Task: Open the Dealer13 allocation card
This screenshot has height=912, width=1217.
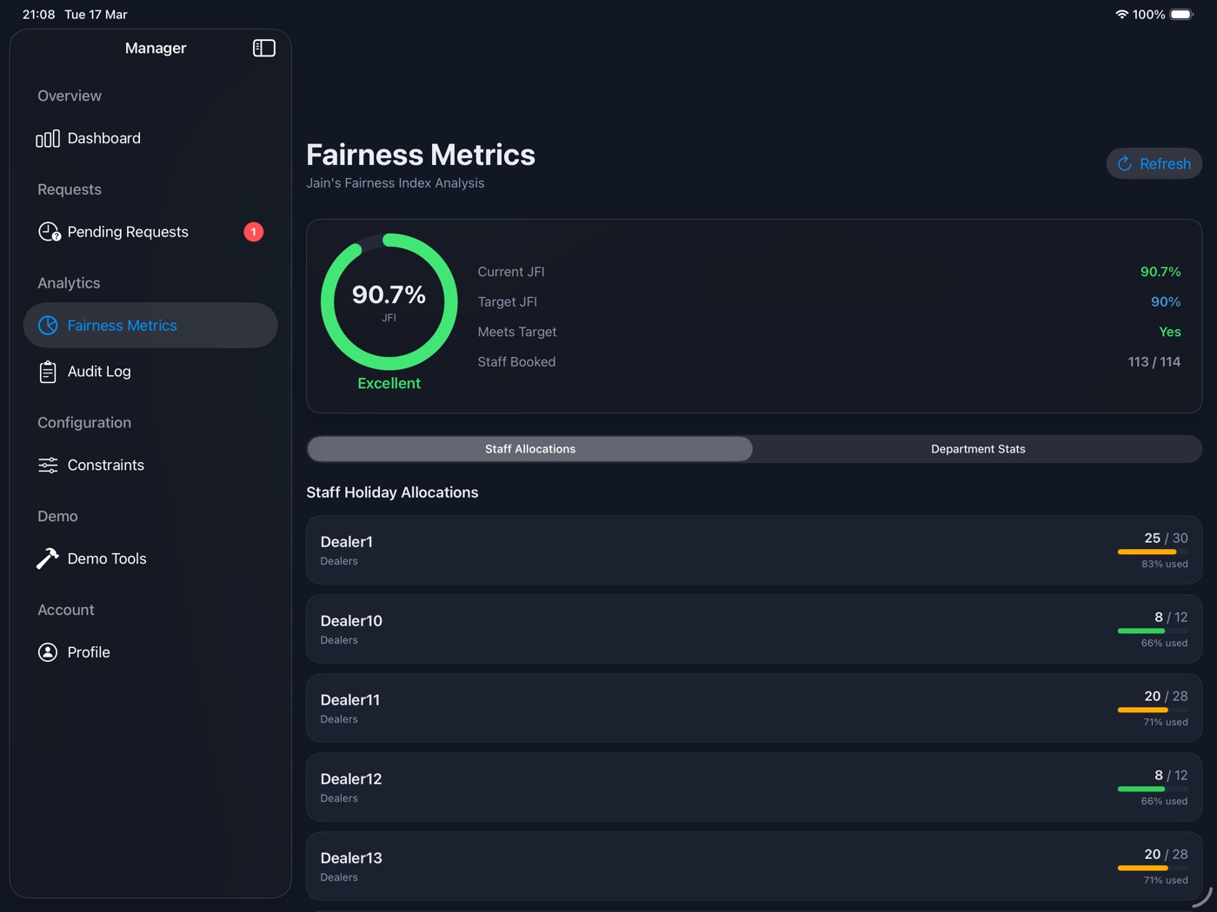Action: click(754, 866)
